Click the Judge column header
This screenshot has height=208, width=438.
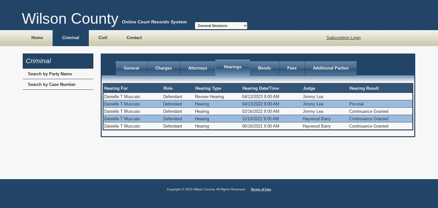(325, 88)
